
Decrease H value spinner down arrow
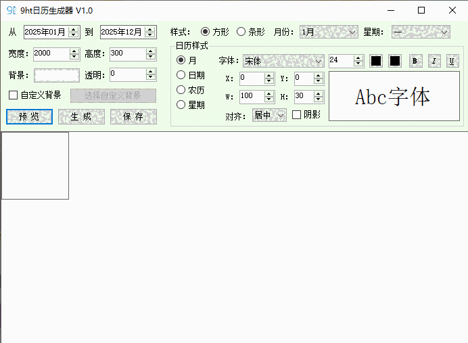click(x=319, y=99)
